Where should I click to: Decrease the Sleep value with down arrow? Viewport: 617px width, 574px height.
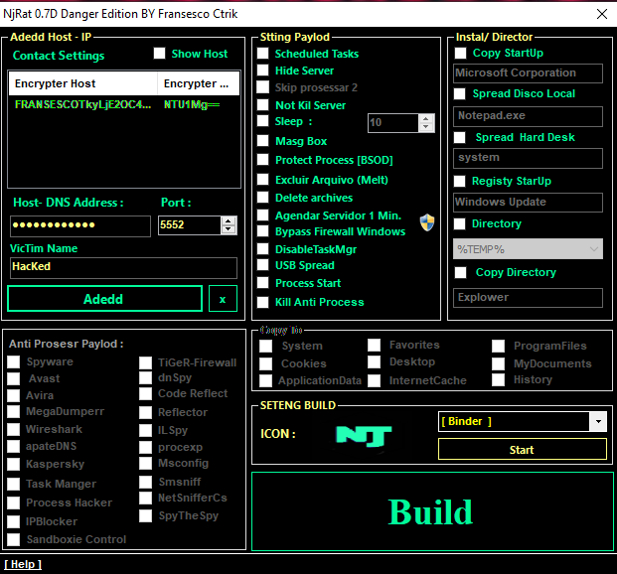click(427, 128)
